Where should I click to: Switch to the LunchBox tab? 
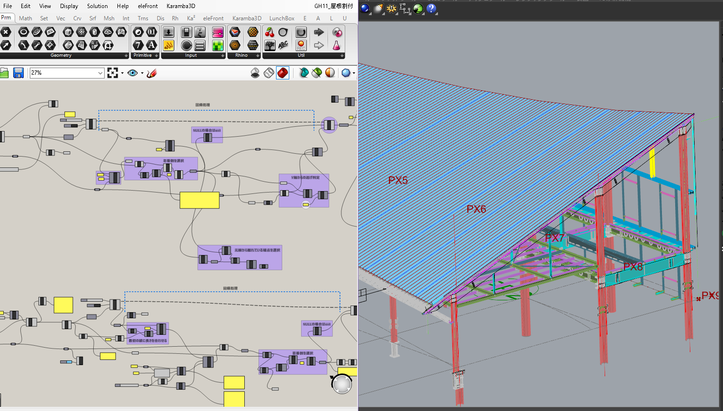click(282, 18)
